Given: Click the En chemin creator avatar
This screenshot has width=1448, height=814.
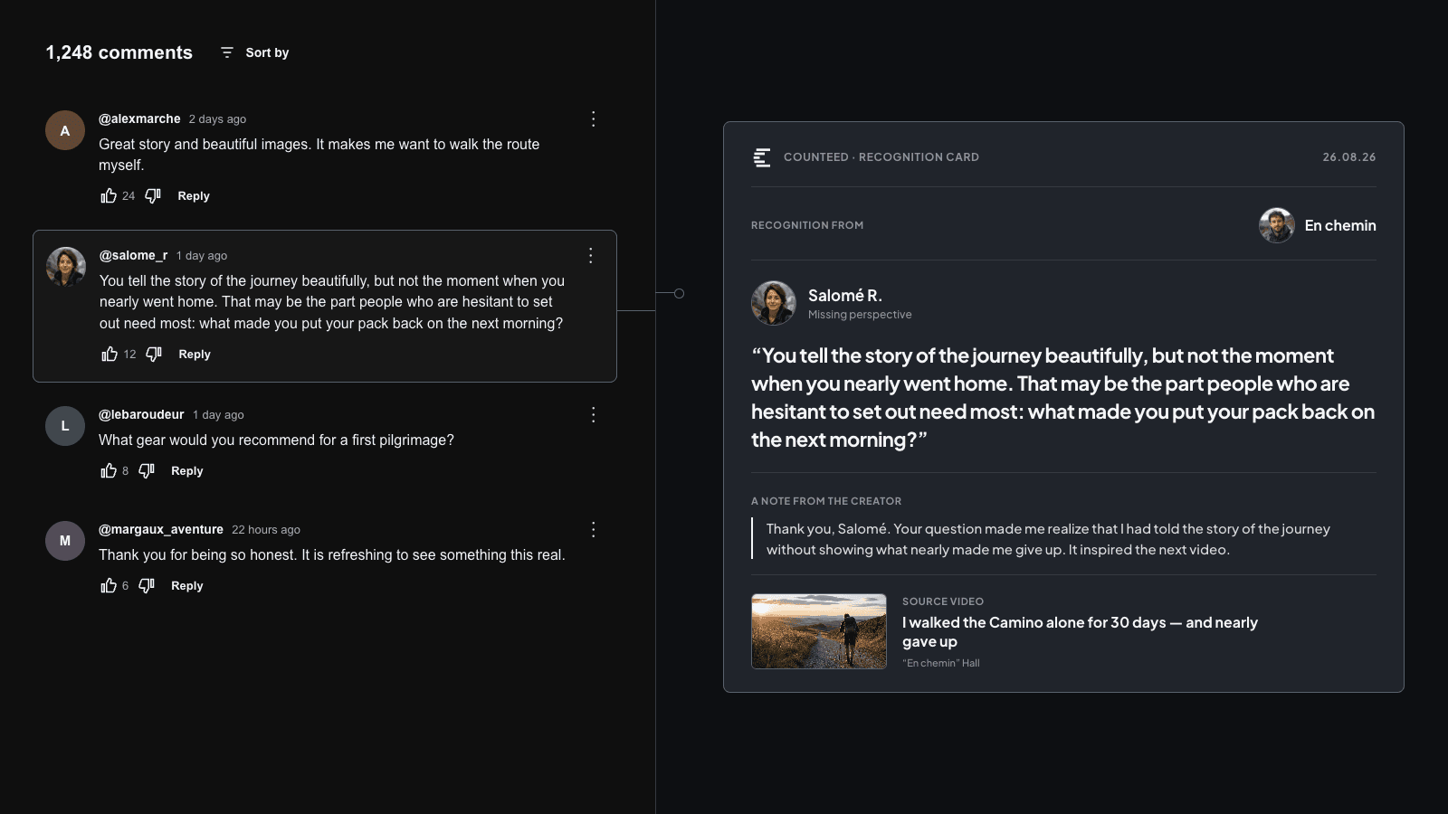Looking at the screenshot, I should point(1277,225).
